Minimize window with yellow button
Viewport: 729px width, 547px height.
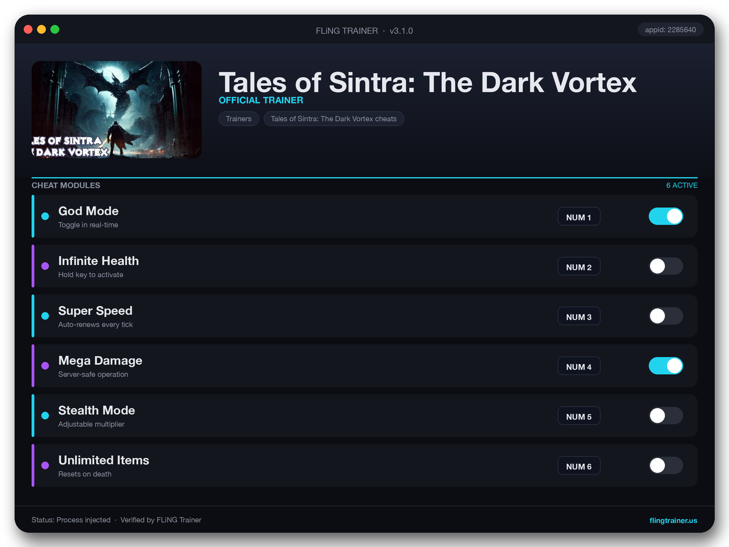click(x=42, y=29)
